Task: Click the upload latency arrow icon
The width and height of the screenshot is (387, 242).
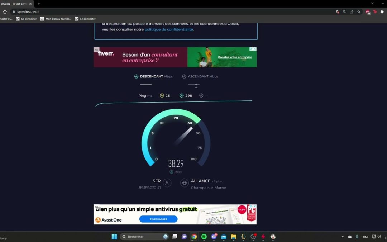Action: click(x=201, y=96)
